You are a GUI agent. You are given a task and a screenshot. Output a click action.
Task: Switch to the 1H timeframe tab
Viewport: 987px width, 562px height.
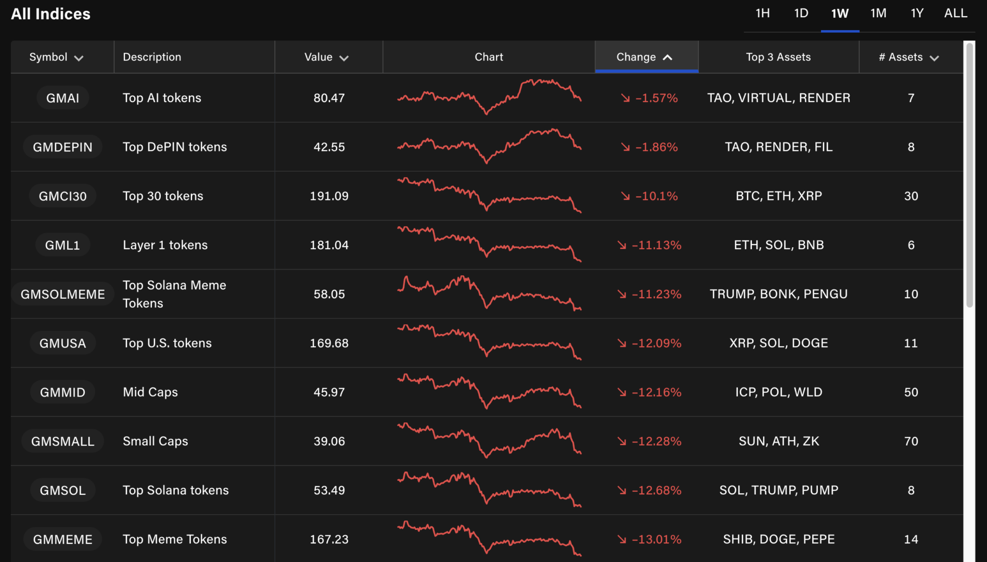pyautogui.click(x=762, y=14)
